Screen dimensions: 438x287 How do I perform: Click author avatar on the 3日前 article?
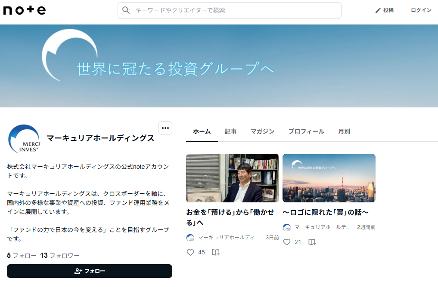pyautogui.click(x=190, y=238)
